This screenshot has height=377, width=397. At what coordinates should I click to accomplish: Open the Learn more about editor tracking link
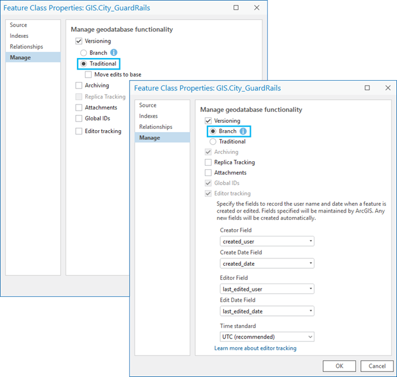(255, 348)
